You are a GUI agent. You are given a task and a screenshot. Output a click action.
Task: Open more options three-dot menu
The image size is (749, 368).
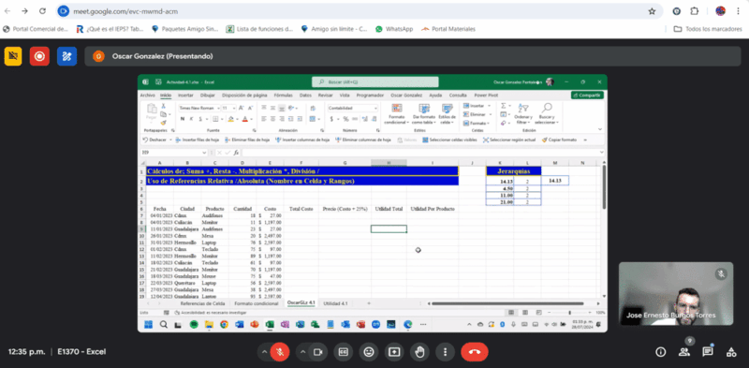[x=446, y=352]
